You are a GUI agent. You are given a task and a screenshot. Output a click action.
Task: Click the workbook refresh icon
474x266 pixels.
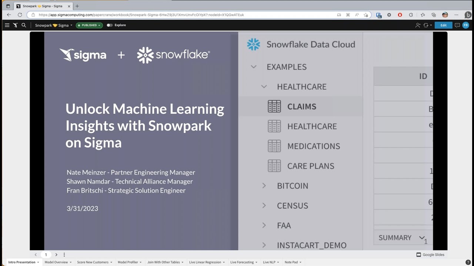426,25
